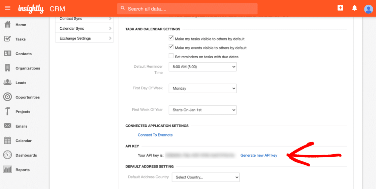Click the Contacts card icon
Image resolution: width=376 pixels, height=189 pixels.
(8, 54)
